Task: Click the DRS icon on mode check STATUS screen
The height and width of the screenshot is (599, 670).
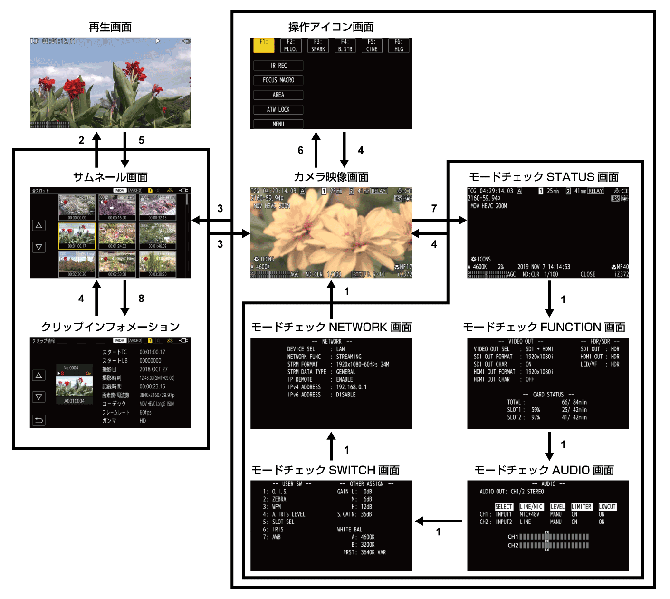Action: click(615, 198)
